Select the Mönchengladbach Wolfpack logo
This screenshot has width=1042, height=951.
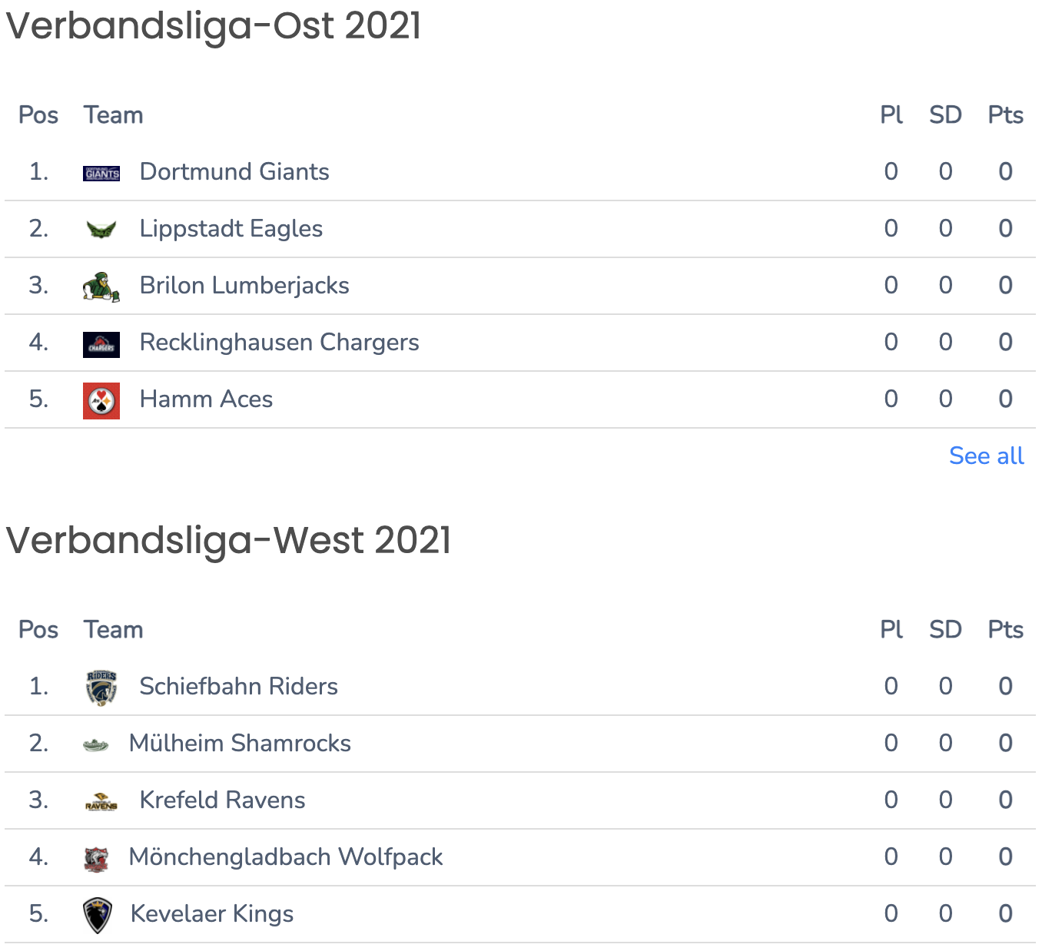pos(96,859)
